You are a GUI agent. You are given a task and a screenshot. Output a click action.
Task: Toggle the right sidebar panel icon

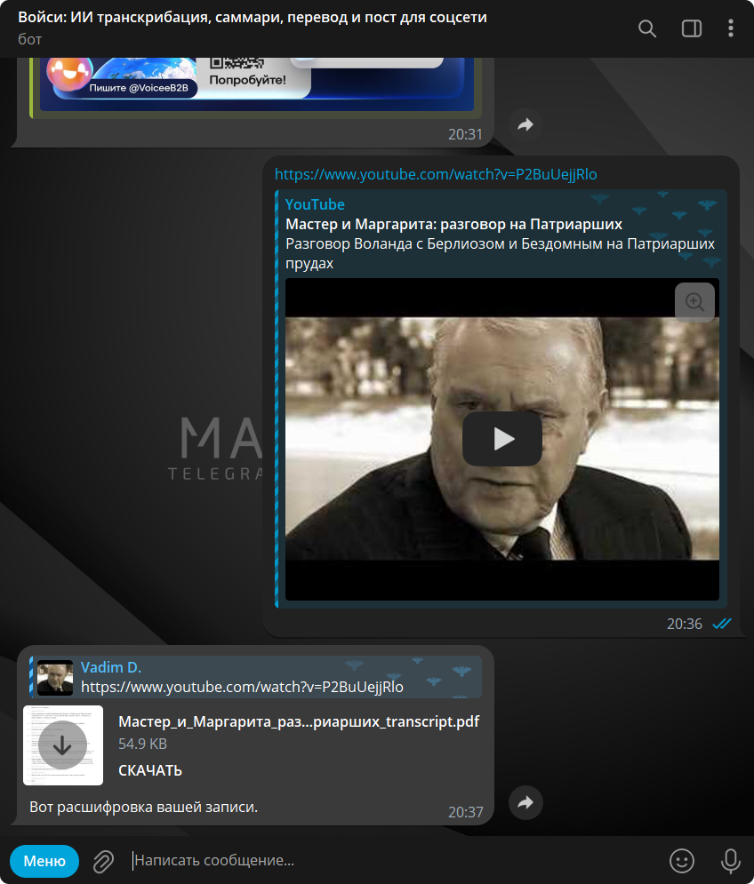coord(692,28)
